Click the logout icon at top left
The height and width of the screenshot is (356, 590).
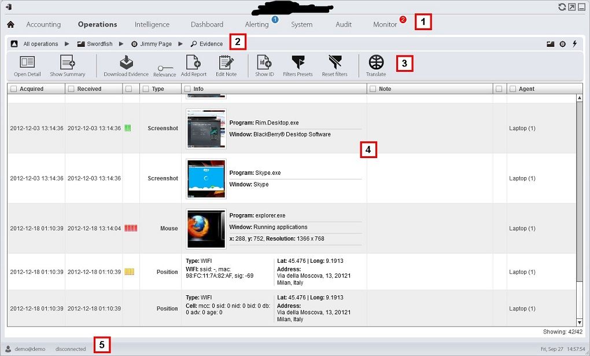tap(9, 7)
